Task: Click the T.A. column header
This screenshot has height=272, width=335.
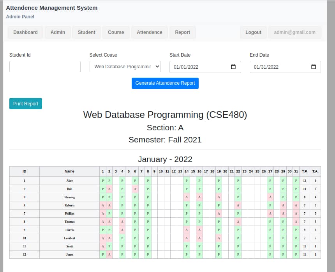Action: tap(315, 171)
